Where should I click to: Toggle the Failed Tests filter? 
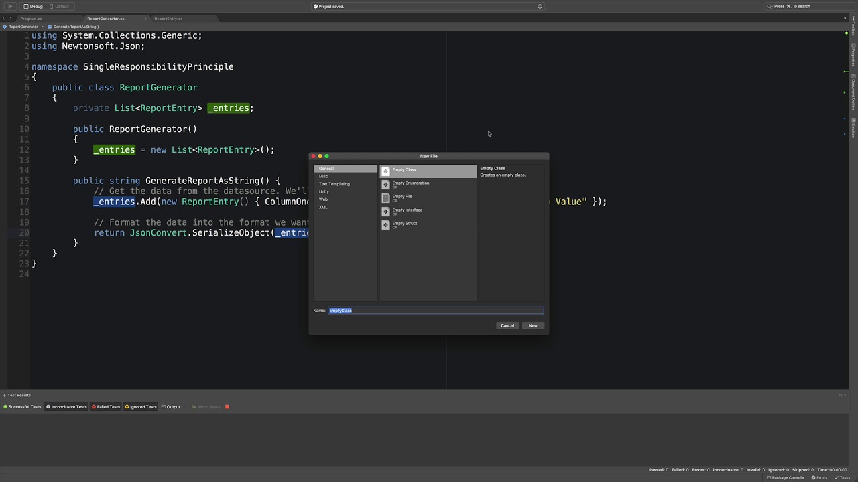pyautogui.click(x=106, y=407)
